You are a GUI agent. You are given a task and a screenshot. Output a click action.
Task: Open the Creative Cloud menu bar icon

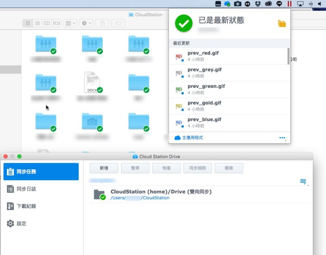pyautogui.click(x=269, y=4)
